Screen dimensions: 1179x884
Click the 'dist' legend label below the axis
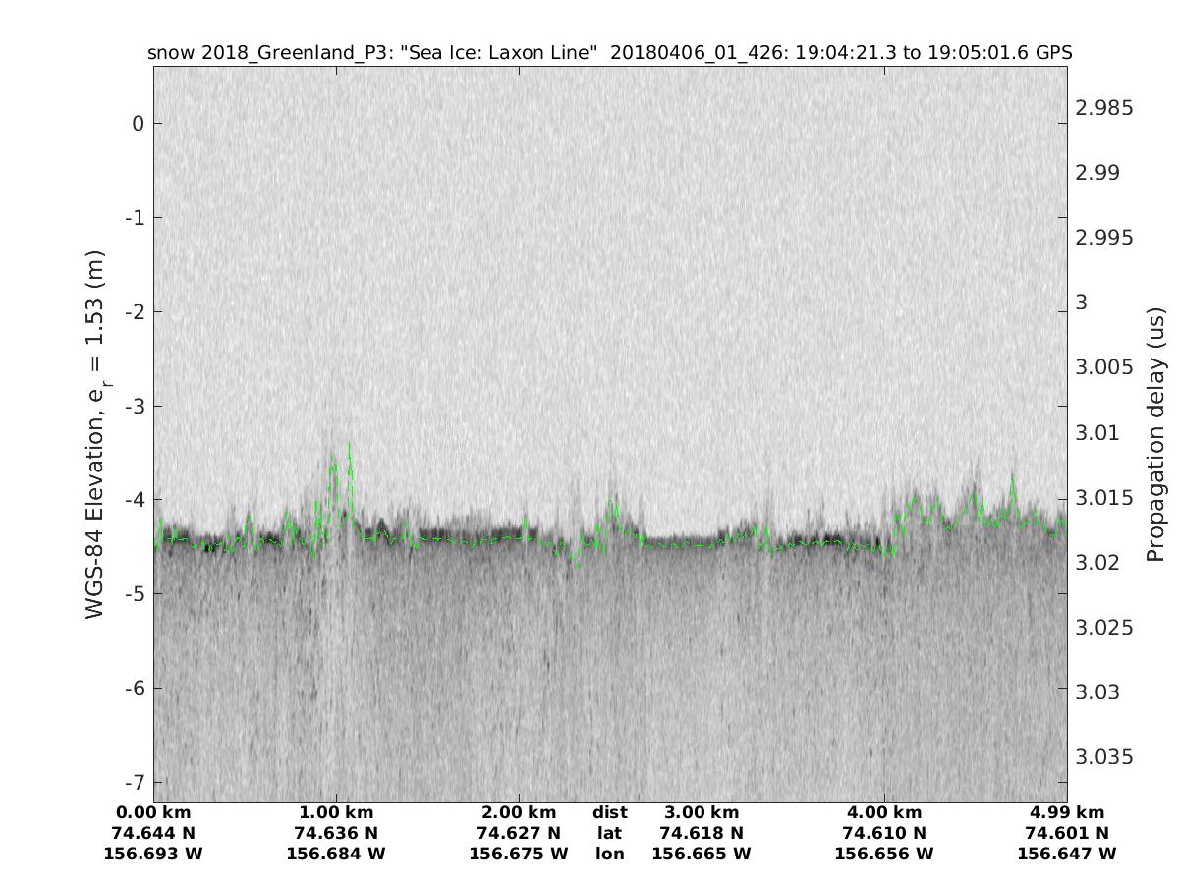(609, 812)
